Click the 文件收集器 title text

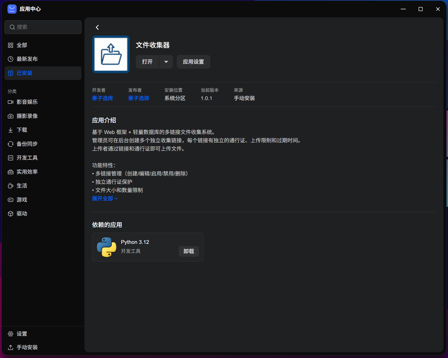(153, 45)
